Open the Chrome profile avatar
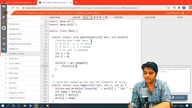The image size is (192, 108). [x=184, y=8]
